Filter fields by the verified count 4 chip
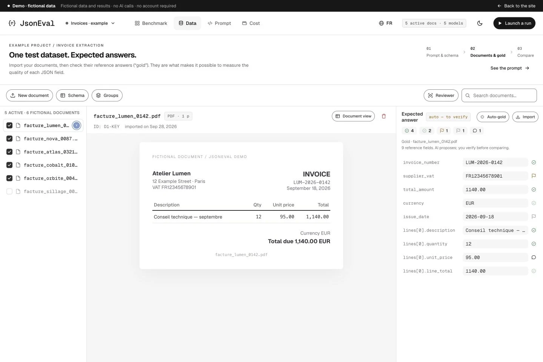 pyautogui.click(x=409, y=131)
